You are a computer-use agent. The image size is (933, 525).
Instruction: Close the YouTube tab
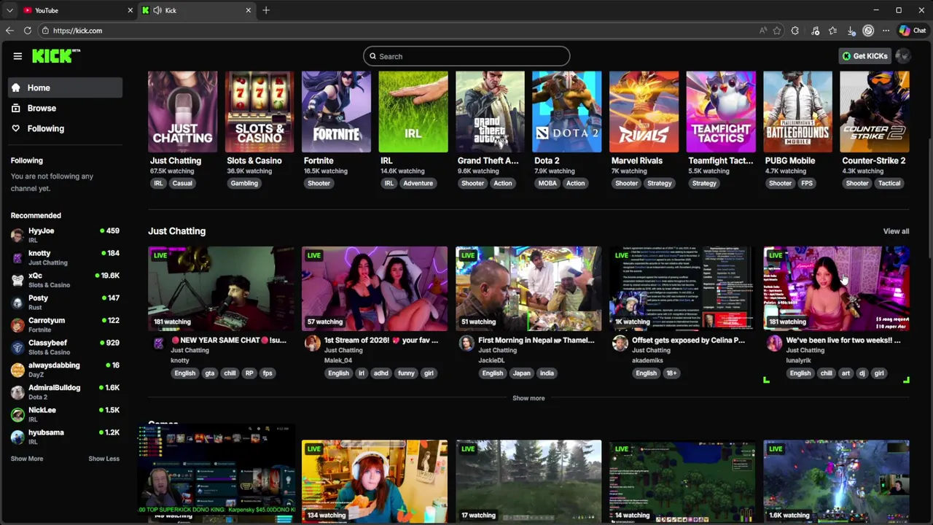130,10
